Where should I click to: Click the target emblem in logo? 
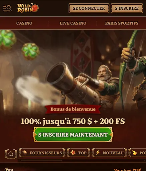coord(36,8)
